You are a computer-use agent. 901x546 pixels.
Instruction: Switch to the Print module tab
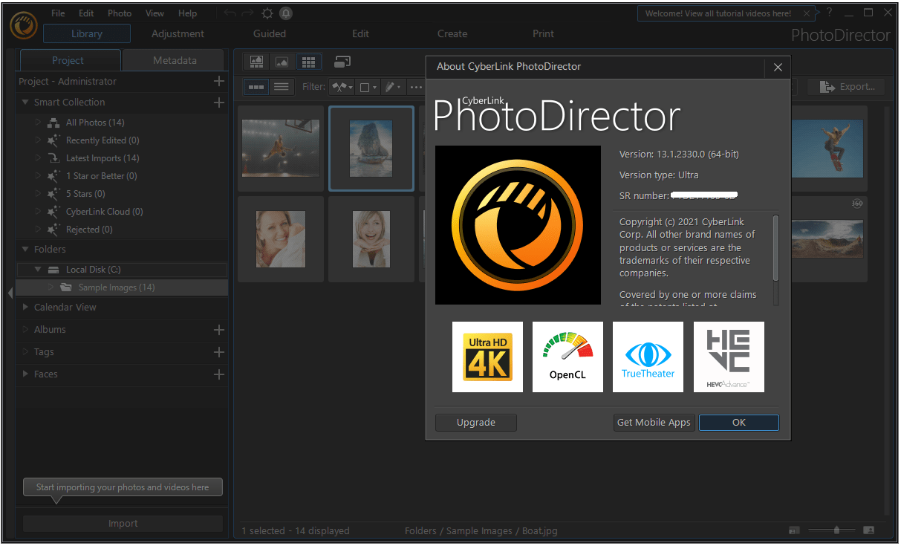click(544, 33)
